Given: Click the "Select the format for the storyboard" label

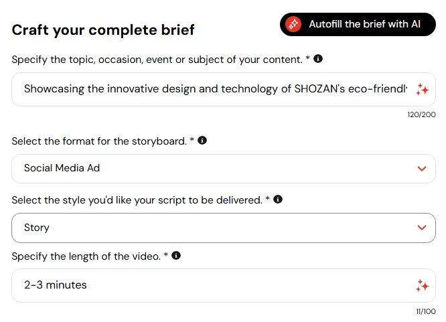Looking at the screenshot, I should tap(99, 141).
